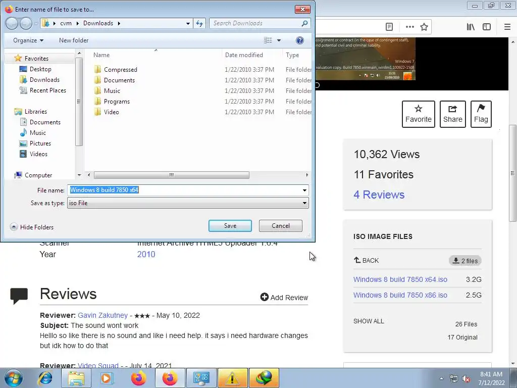The height and width of the screenshot is (388, 517).
Task: Toggle Firefox reader view icon
Action: click(389, 27)
